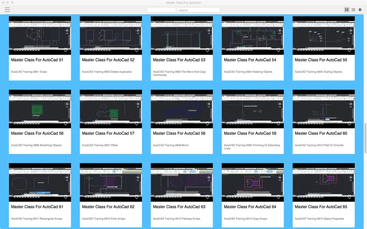Image resolution: width=367 pixels, height=229 pixels.
Task: Click 'AutoCAD Training 0603 The Move And Copy Commands' text
Action: click(179, 74)
